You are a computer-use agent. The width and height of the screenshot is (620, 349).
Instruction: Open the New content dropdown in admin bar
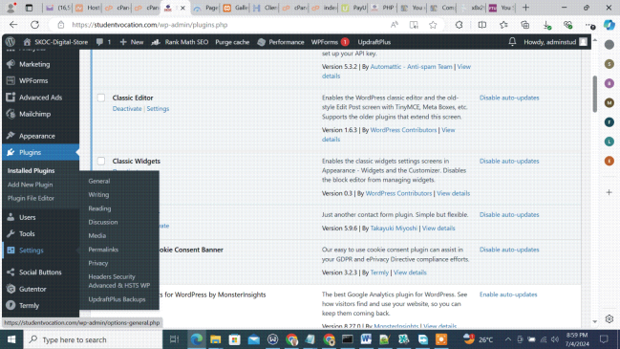click(x=132, y=42)
